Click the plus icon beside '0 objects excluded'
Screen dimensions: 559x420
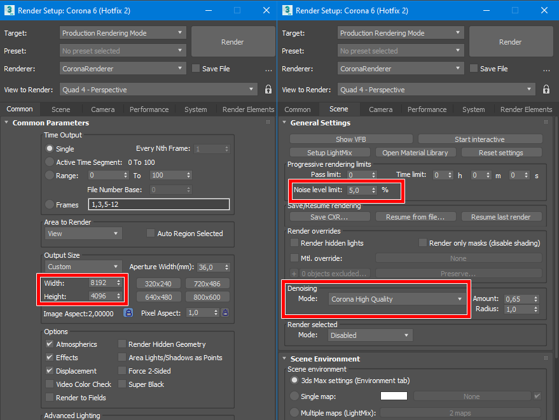click(294, 274)
